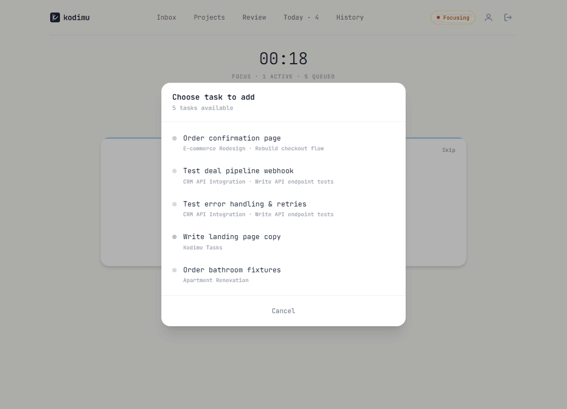Open the user account icon
567x409 pixels.
tap(488, 17)
